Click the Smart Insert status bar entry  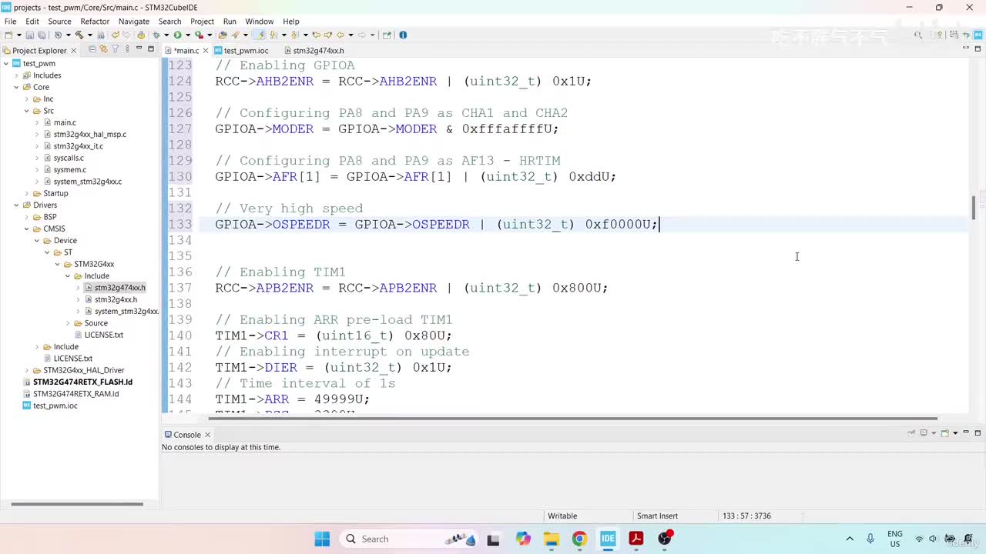tap(657, 516)
